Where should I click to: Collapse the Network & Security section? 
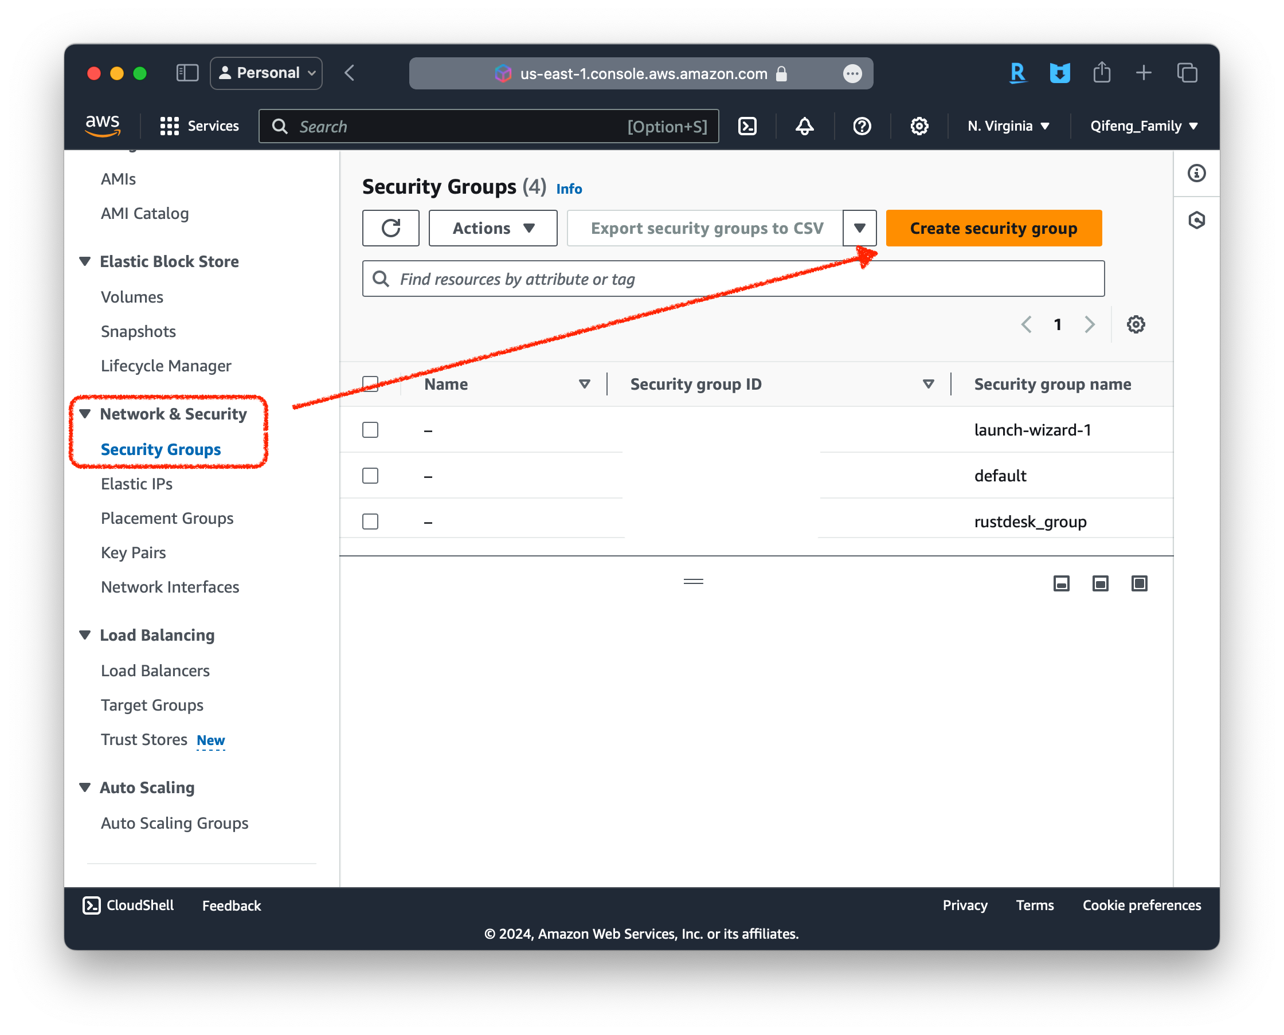click(x=85, y=414)
